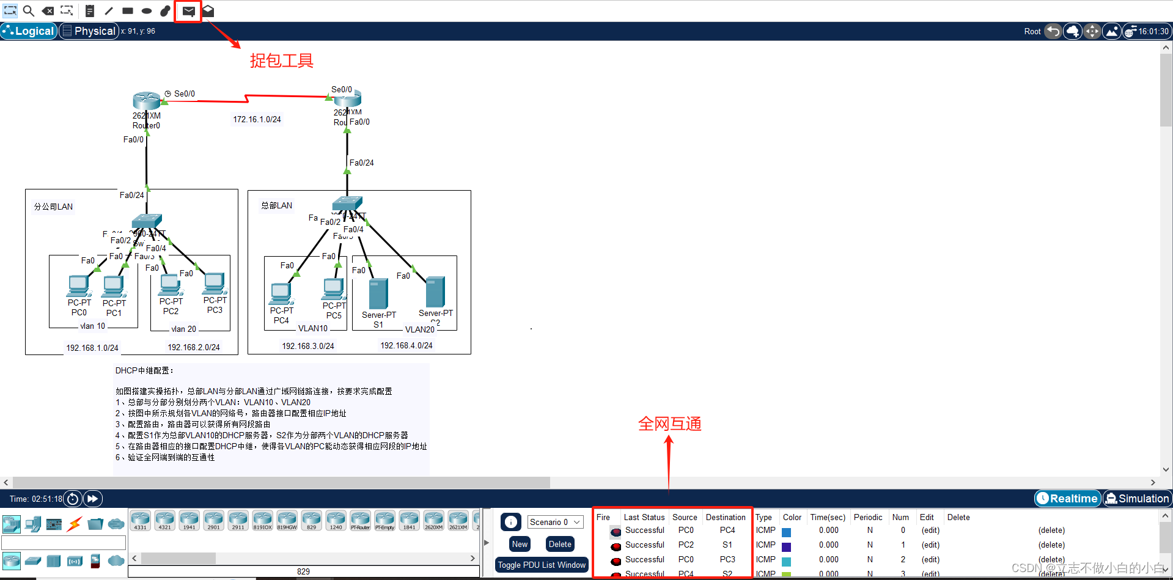
Task: Pick the 2621XM router model
Action: 458,521
